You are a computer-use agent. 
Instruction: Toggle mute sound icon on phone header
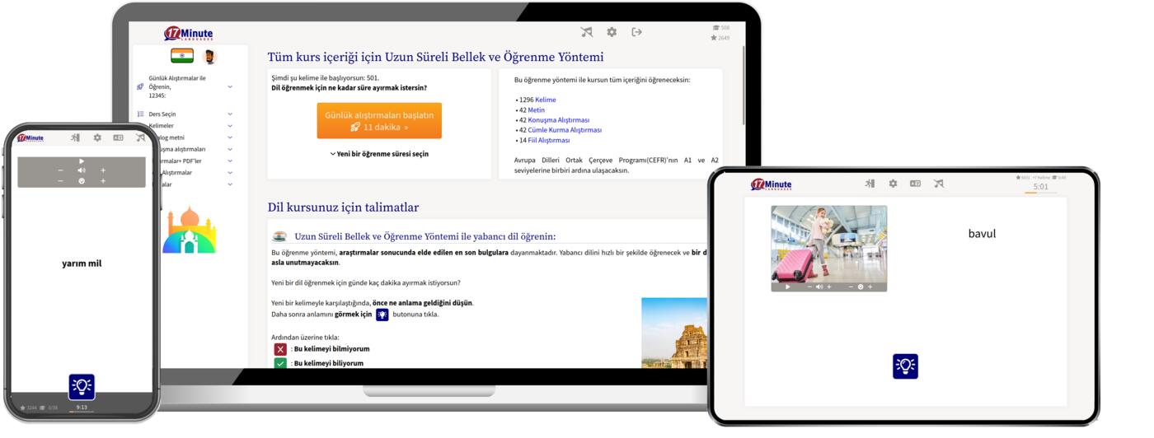[x=140, y=137]
